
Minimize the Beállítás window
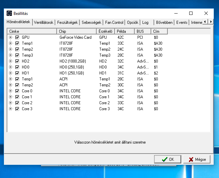[x=176, y=13]
